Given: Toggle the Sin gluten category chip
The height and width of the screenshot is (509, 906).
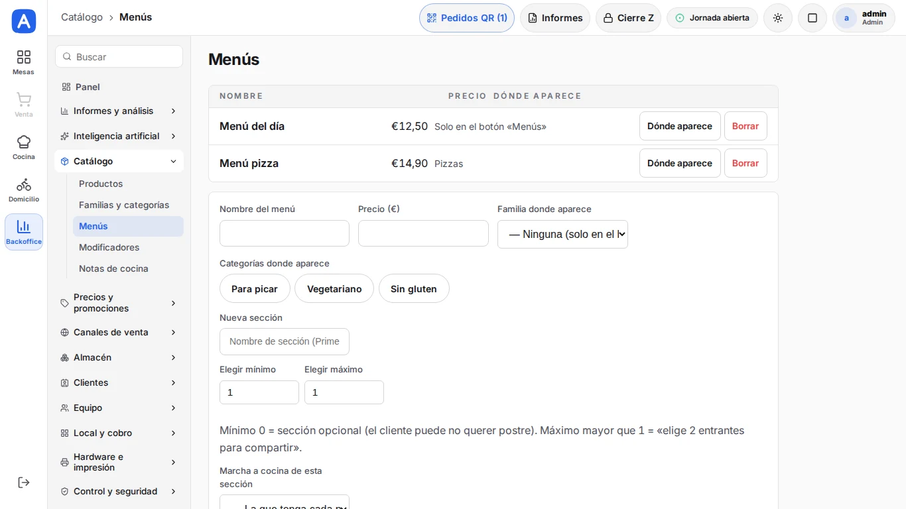Looking at the screenshot, I should click(x=414, y=288).
